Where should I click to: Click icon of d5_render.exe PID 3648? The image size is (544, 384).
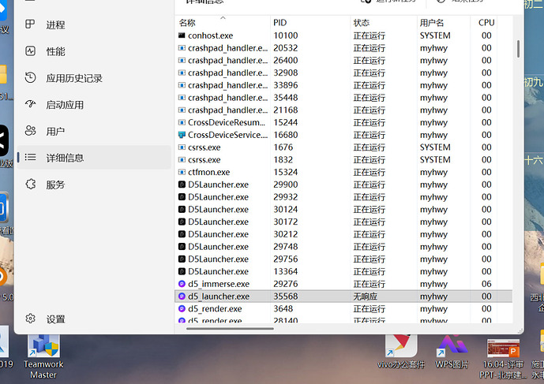point(182,308)
